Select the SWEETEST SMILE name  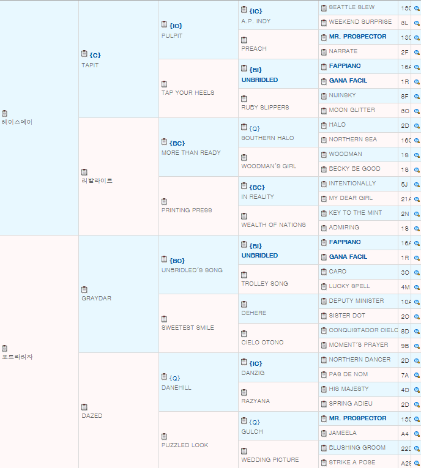click(187, 328)
